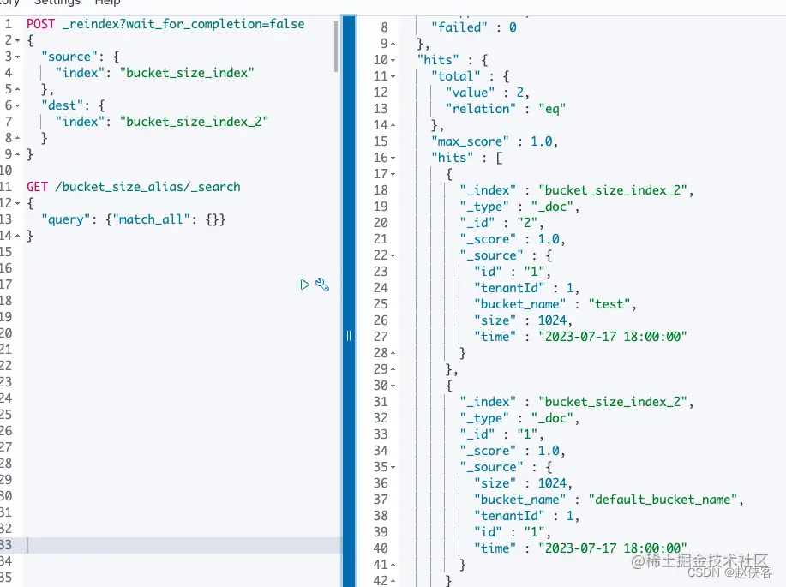
Task: Click "/bucket_size_alias/_search" path text
Action: [x=148, y=187]
